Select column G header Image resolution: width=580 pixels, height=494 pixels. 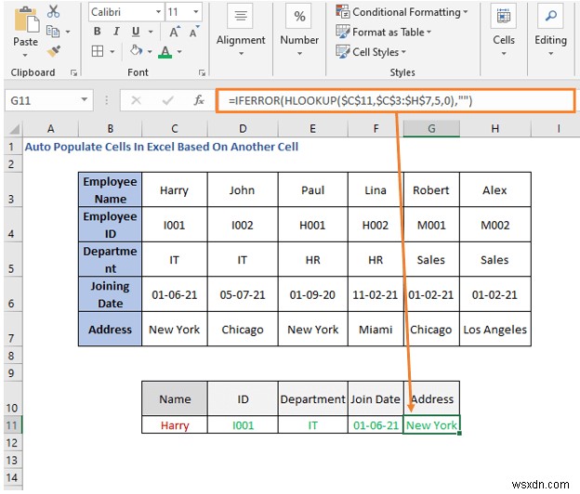pyautogui.click(x=431, y=128)
